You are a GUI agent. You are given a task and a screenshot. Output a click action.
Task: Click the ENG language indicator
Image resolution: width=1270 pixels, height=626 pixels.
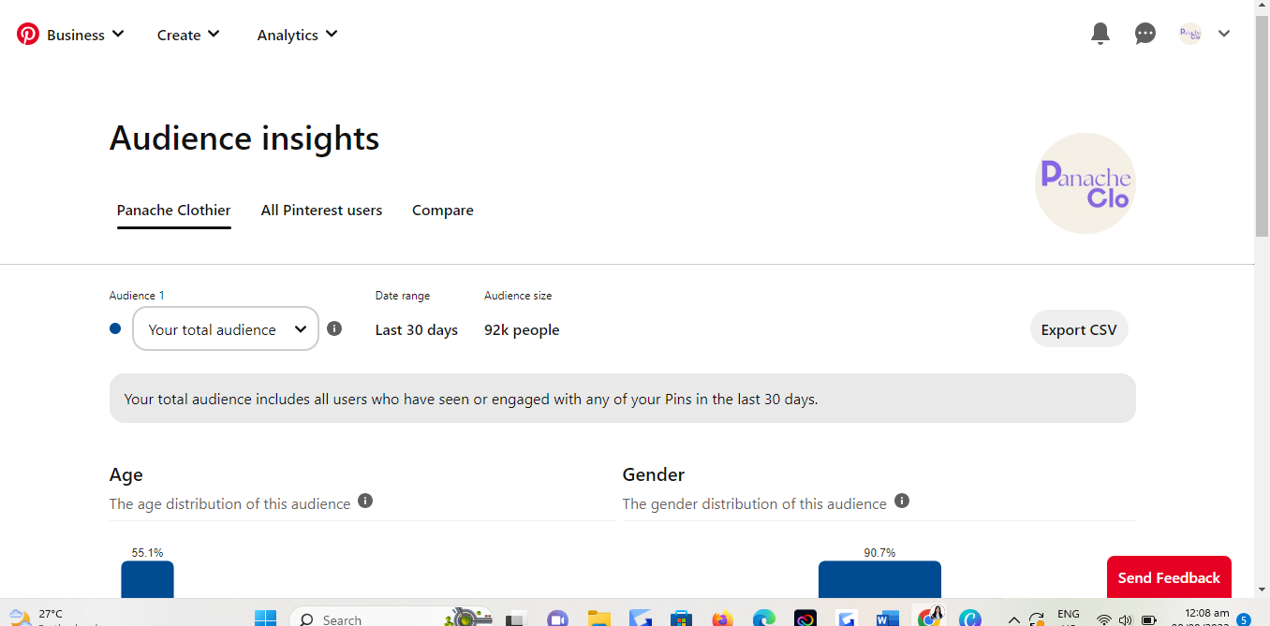[x=1069, y=615]
